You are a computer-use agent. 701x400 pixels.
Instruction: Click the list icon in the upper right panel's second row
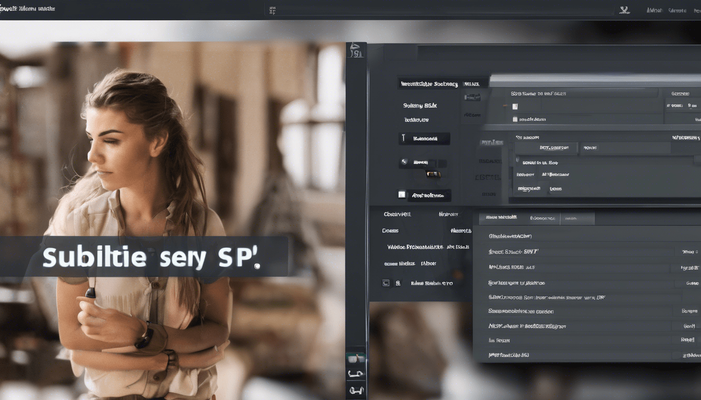[515, 119]
